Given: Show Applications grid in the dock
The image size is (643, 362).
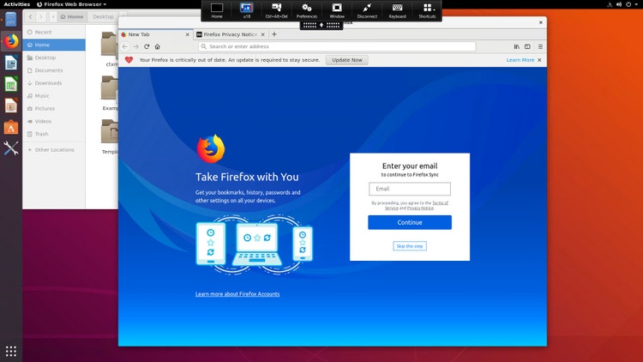Looking at the screenshot, I should point(11,351).
